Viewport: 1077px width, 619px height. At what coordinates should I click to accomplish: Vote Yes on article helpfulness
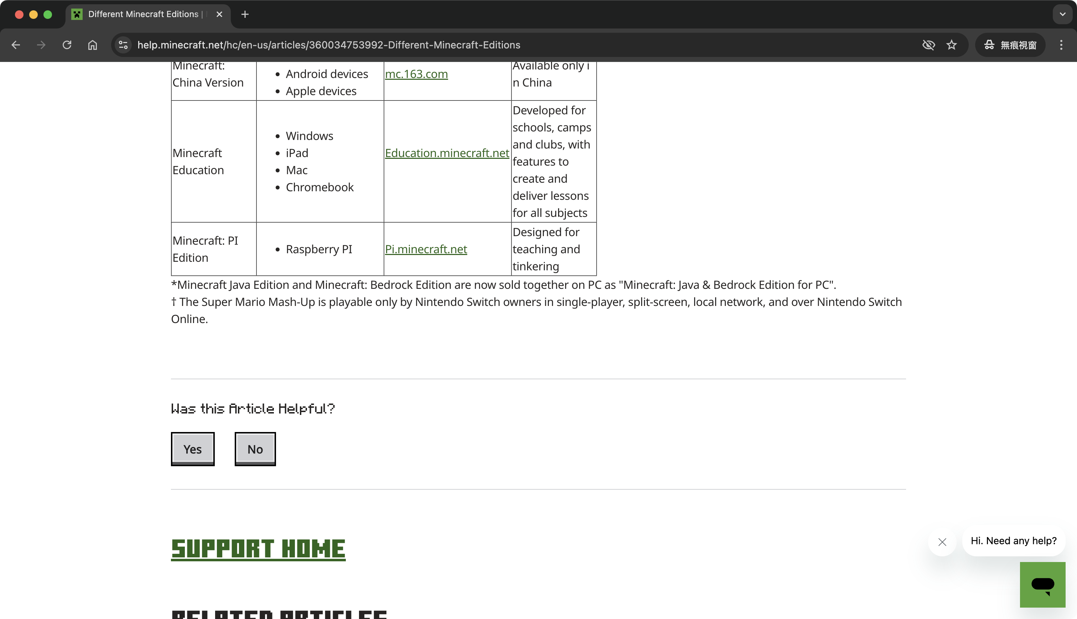click(x=193, y=449)
